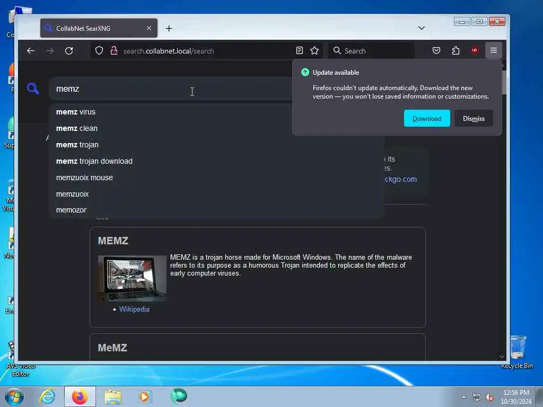Screen dimensions: 543x407
Task: Click the insecure connection lock icon
Action: [113, 51]
